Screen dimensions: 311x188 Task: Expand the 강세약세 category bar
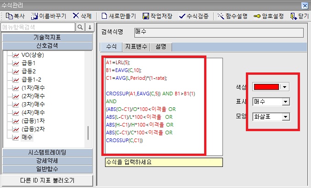pos(47,161)
